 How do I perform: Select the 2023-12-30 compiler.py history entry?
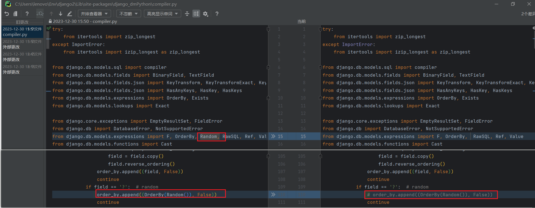click(22, 32)
